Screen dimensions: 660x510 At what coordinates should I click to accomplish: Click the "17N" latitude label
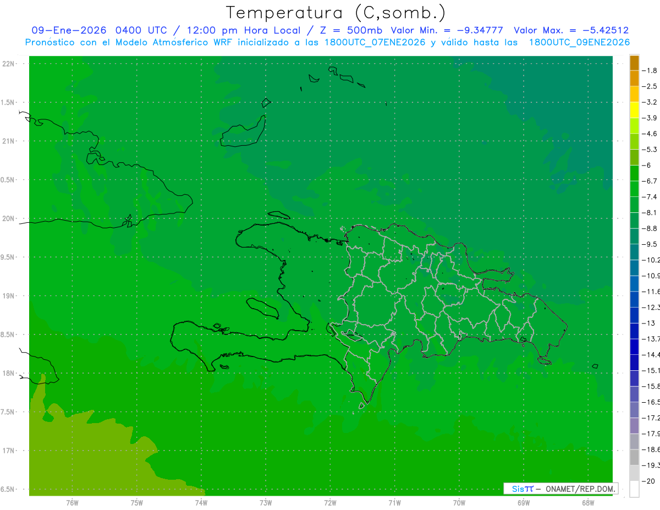(x=9, y=451)
